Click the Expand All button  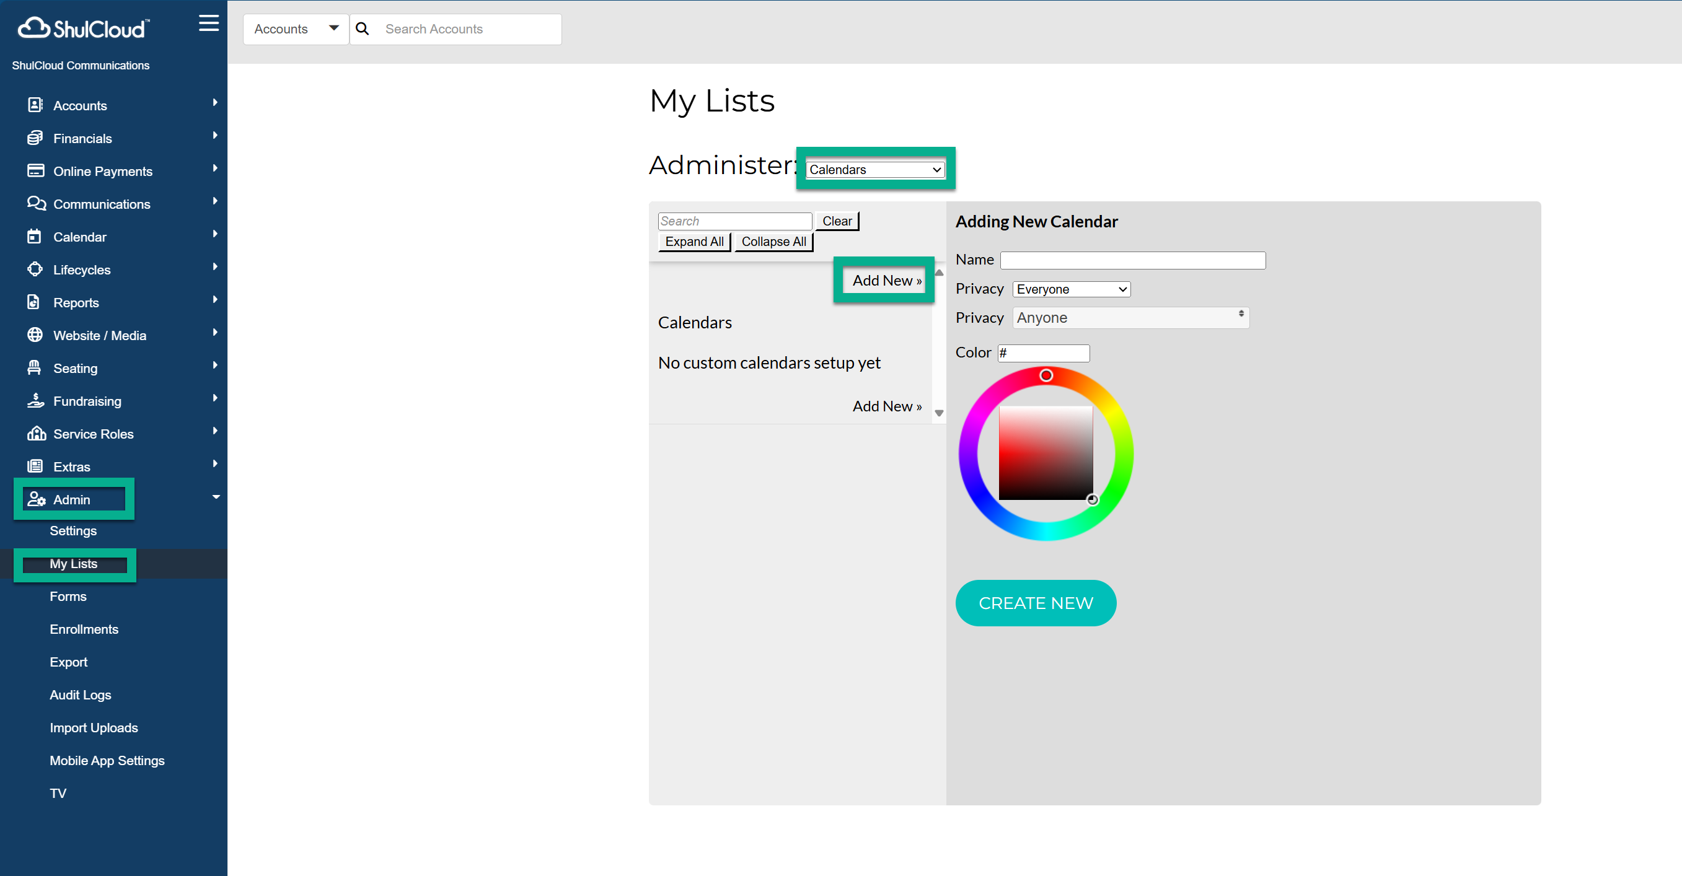coord(693,242)
